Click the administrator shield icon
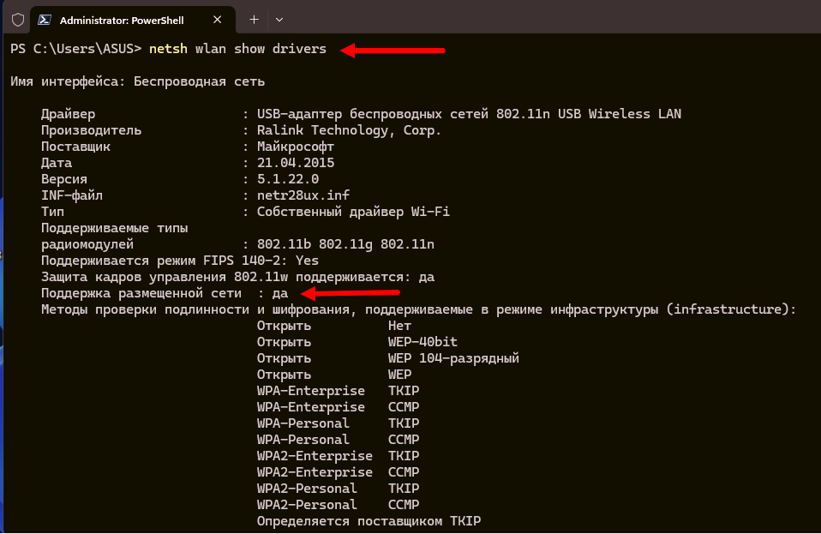The height and width of the screenshot is (534, 821). tap(17, 19)
